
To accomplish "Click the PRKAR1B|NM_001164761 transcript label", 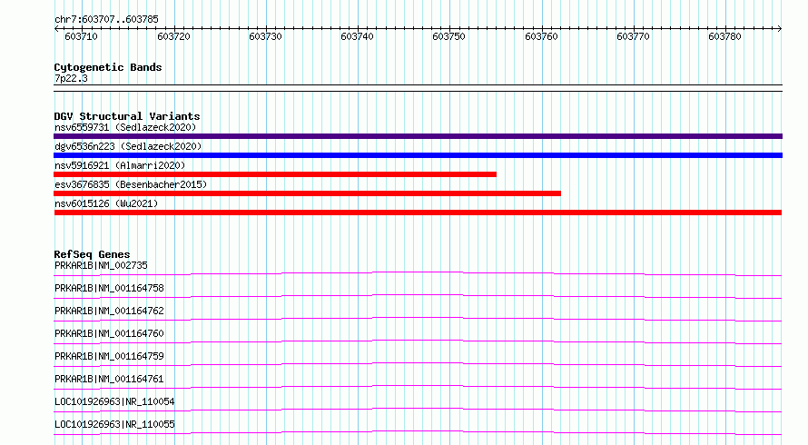I will point(109,379).
